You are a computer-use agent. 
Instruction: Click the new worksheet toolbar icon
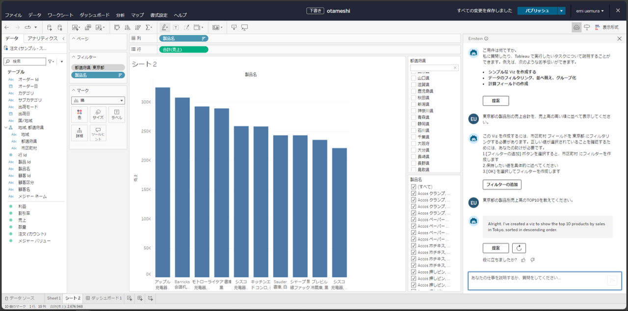pos(76,28)
